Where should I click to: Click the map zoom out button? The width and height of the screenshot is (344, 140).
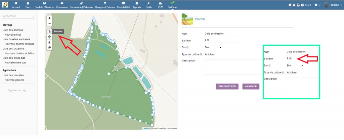50,24
